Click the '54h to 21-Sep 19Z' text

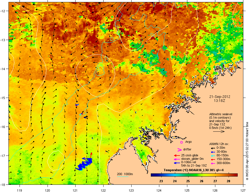[x=194, y=166]
